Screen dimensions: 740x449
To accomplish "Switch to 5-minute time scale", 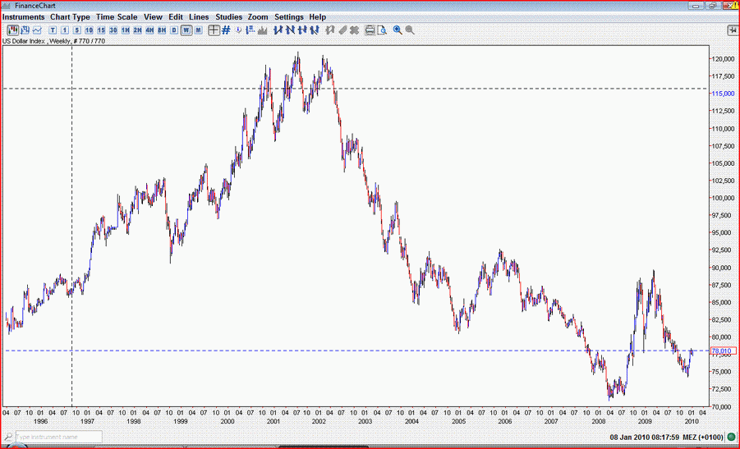I will click(x=77, y=30).
